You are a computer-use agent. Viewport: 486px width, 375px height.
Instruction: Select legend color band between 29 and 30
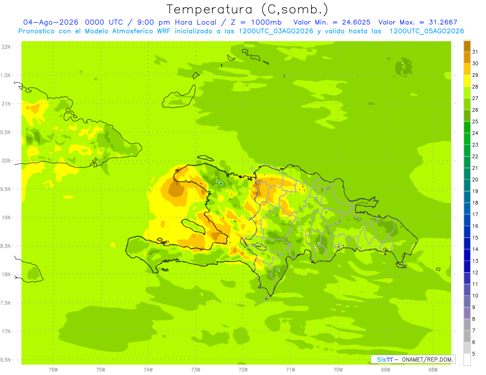[467, 69]
